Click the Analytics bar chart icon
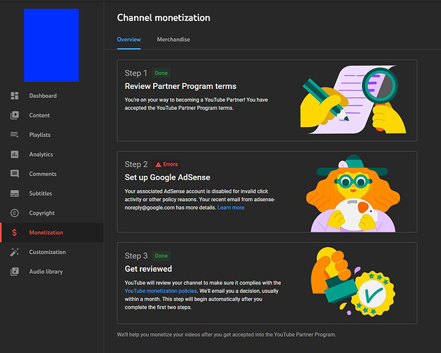 [x=15, y=155]
